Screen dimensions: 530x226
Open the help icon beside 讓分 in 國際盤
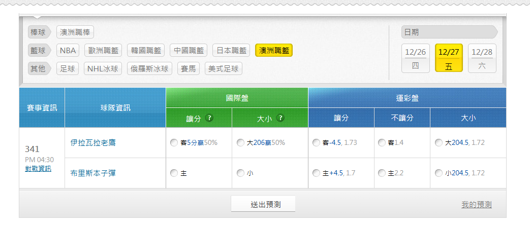point(209,118)
